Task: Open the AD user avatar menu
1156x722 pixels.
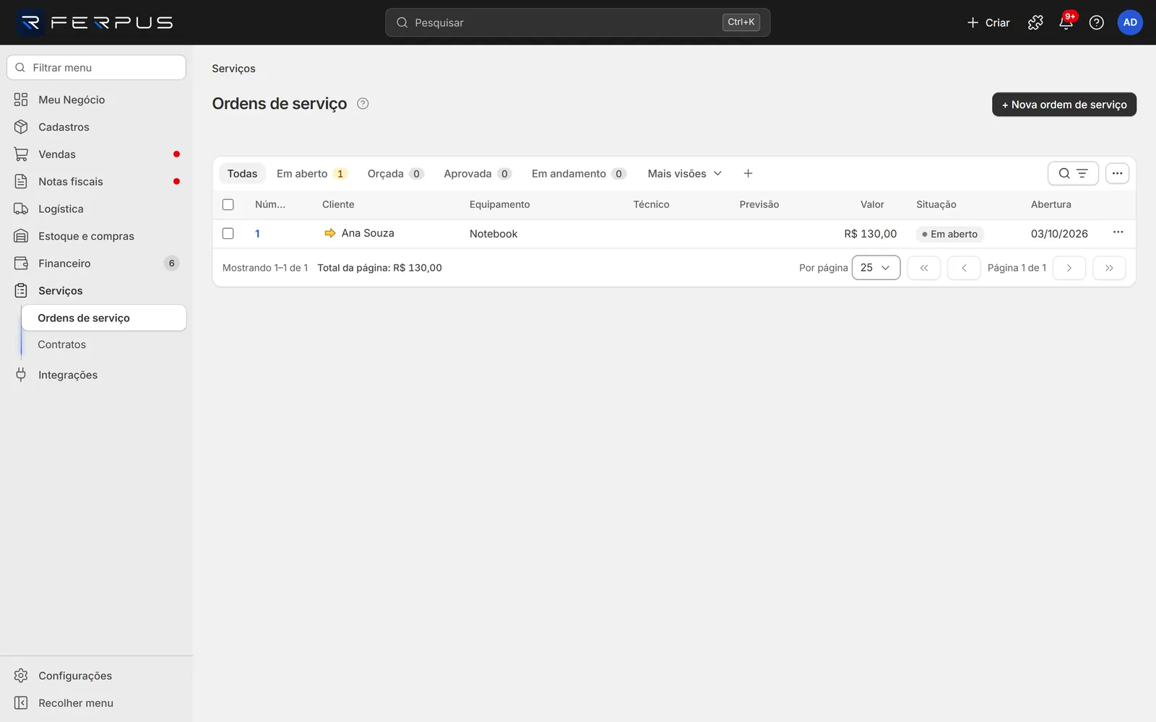Action: click(1130, 22)
